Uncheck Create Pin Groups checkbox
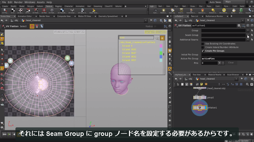Image resolution: width=254 pixels, height=142 pixels. point(203,51)
